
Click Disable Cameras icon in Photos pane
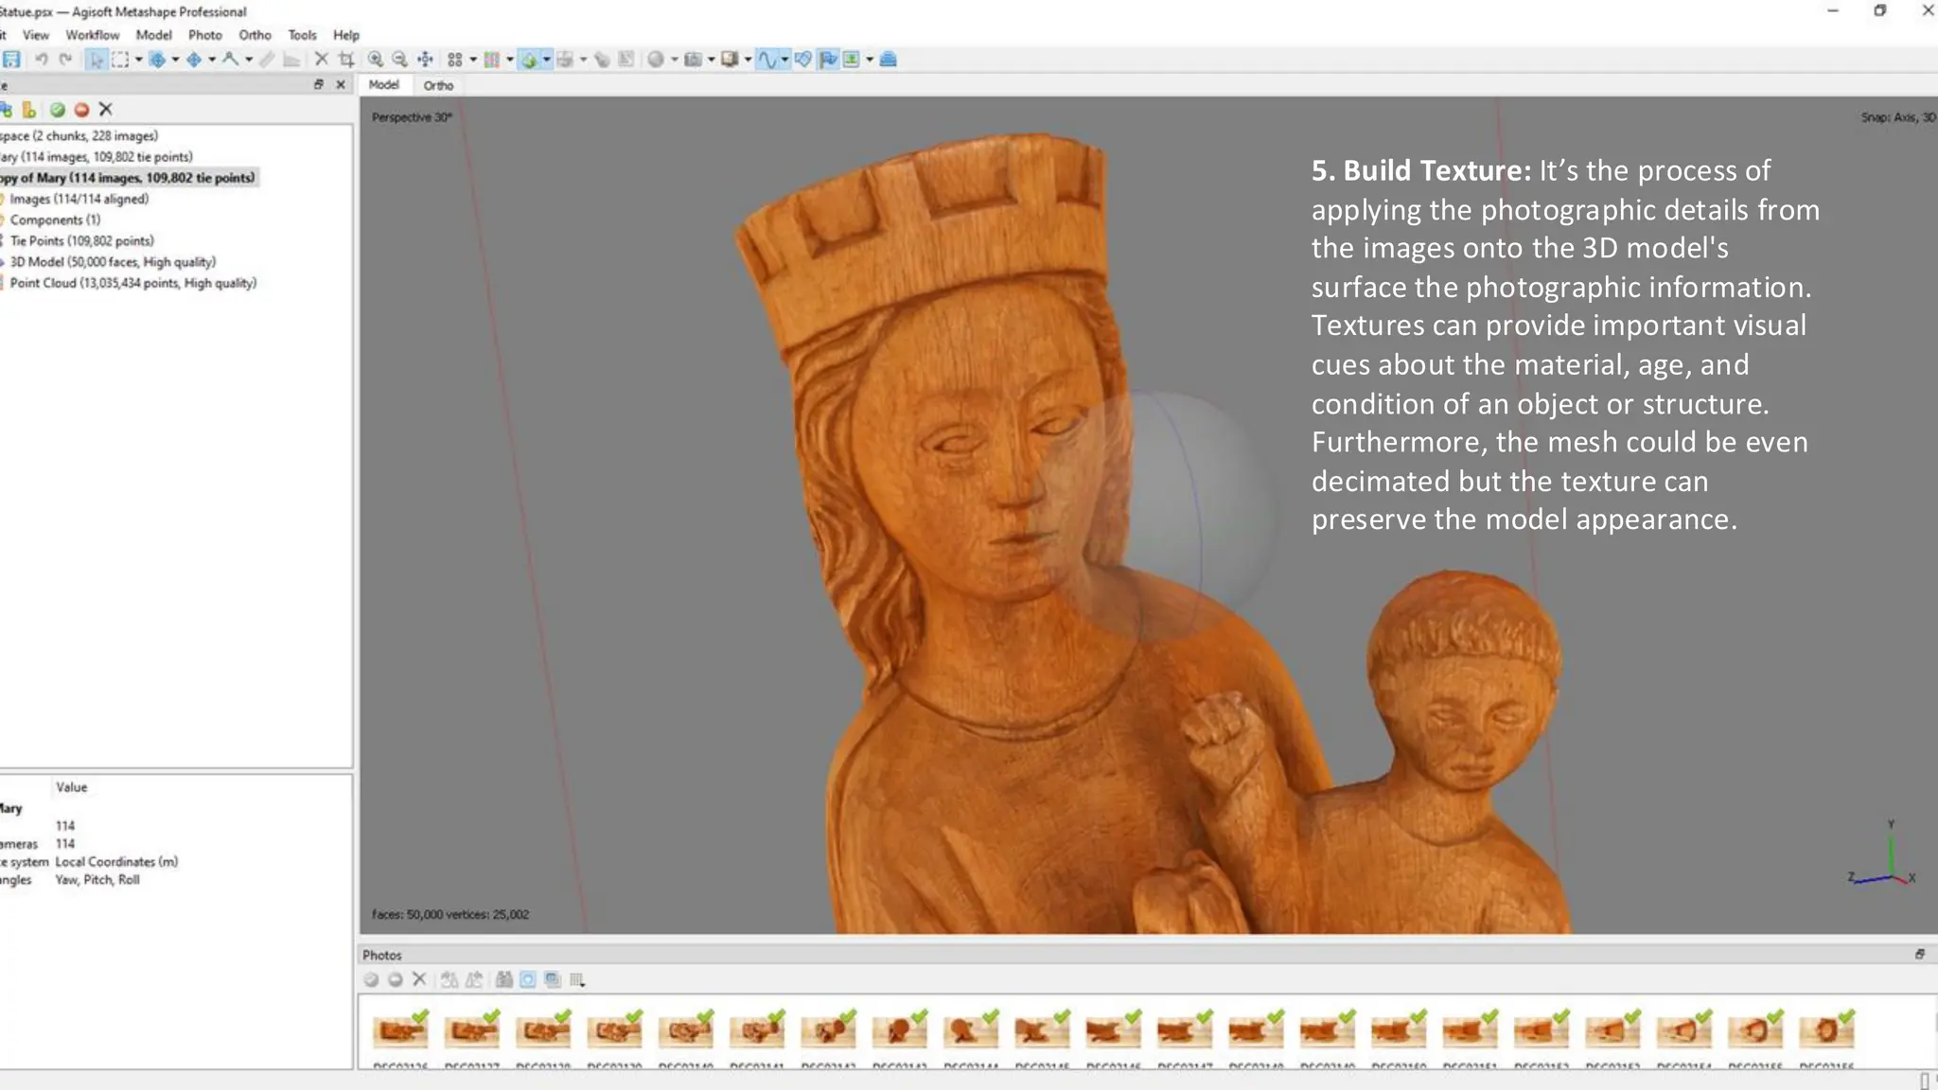pyautogui.click(x=396, y=980)
